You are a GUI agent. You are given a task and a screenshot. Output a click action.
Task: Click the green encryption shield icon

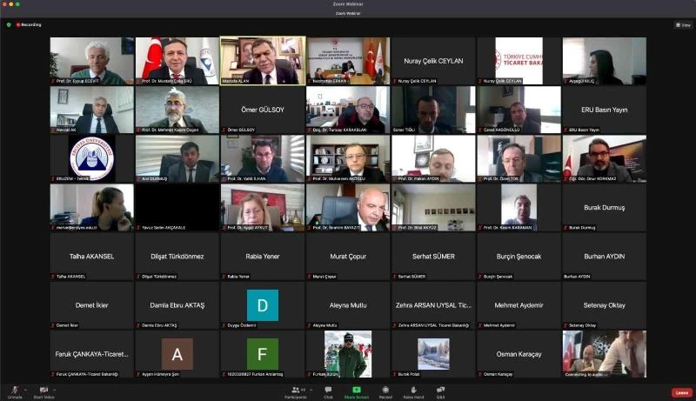9,24
